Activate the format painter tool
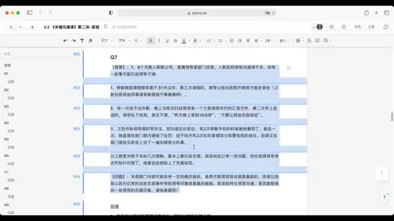 click(82, 41)
